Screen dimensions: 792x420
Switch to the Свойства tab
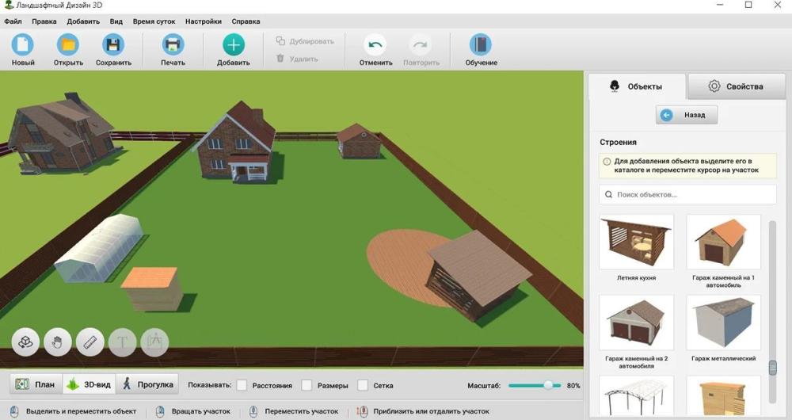[x=736, y=86]
